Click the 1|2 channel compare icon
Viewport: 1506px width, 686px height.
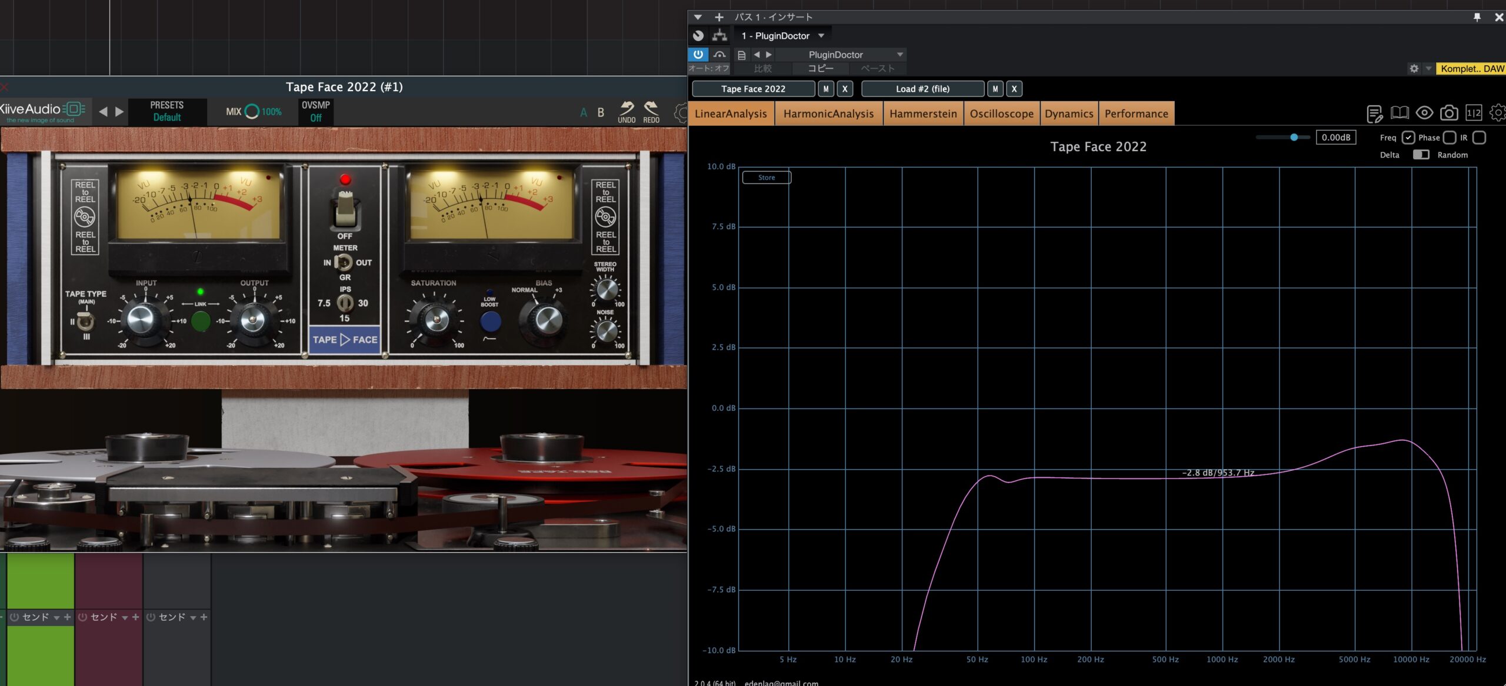point(1474,113)
